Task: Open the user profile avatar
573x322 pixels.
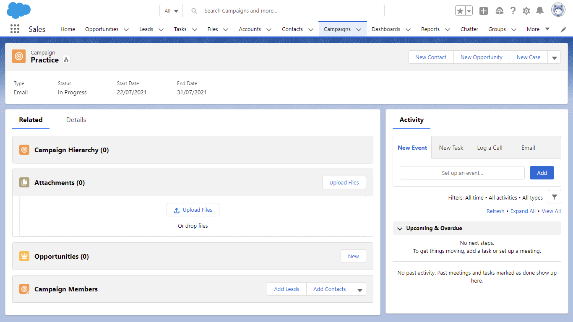Action: pos(558,10)
